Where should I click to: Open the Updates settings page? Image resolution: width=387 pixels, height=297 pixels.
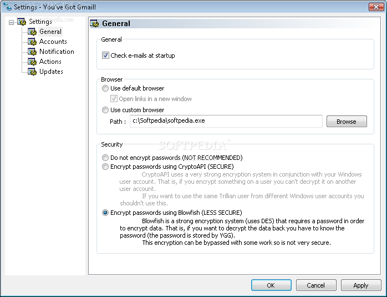pos(51,72)
